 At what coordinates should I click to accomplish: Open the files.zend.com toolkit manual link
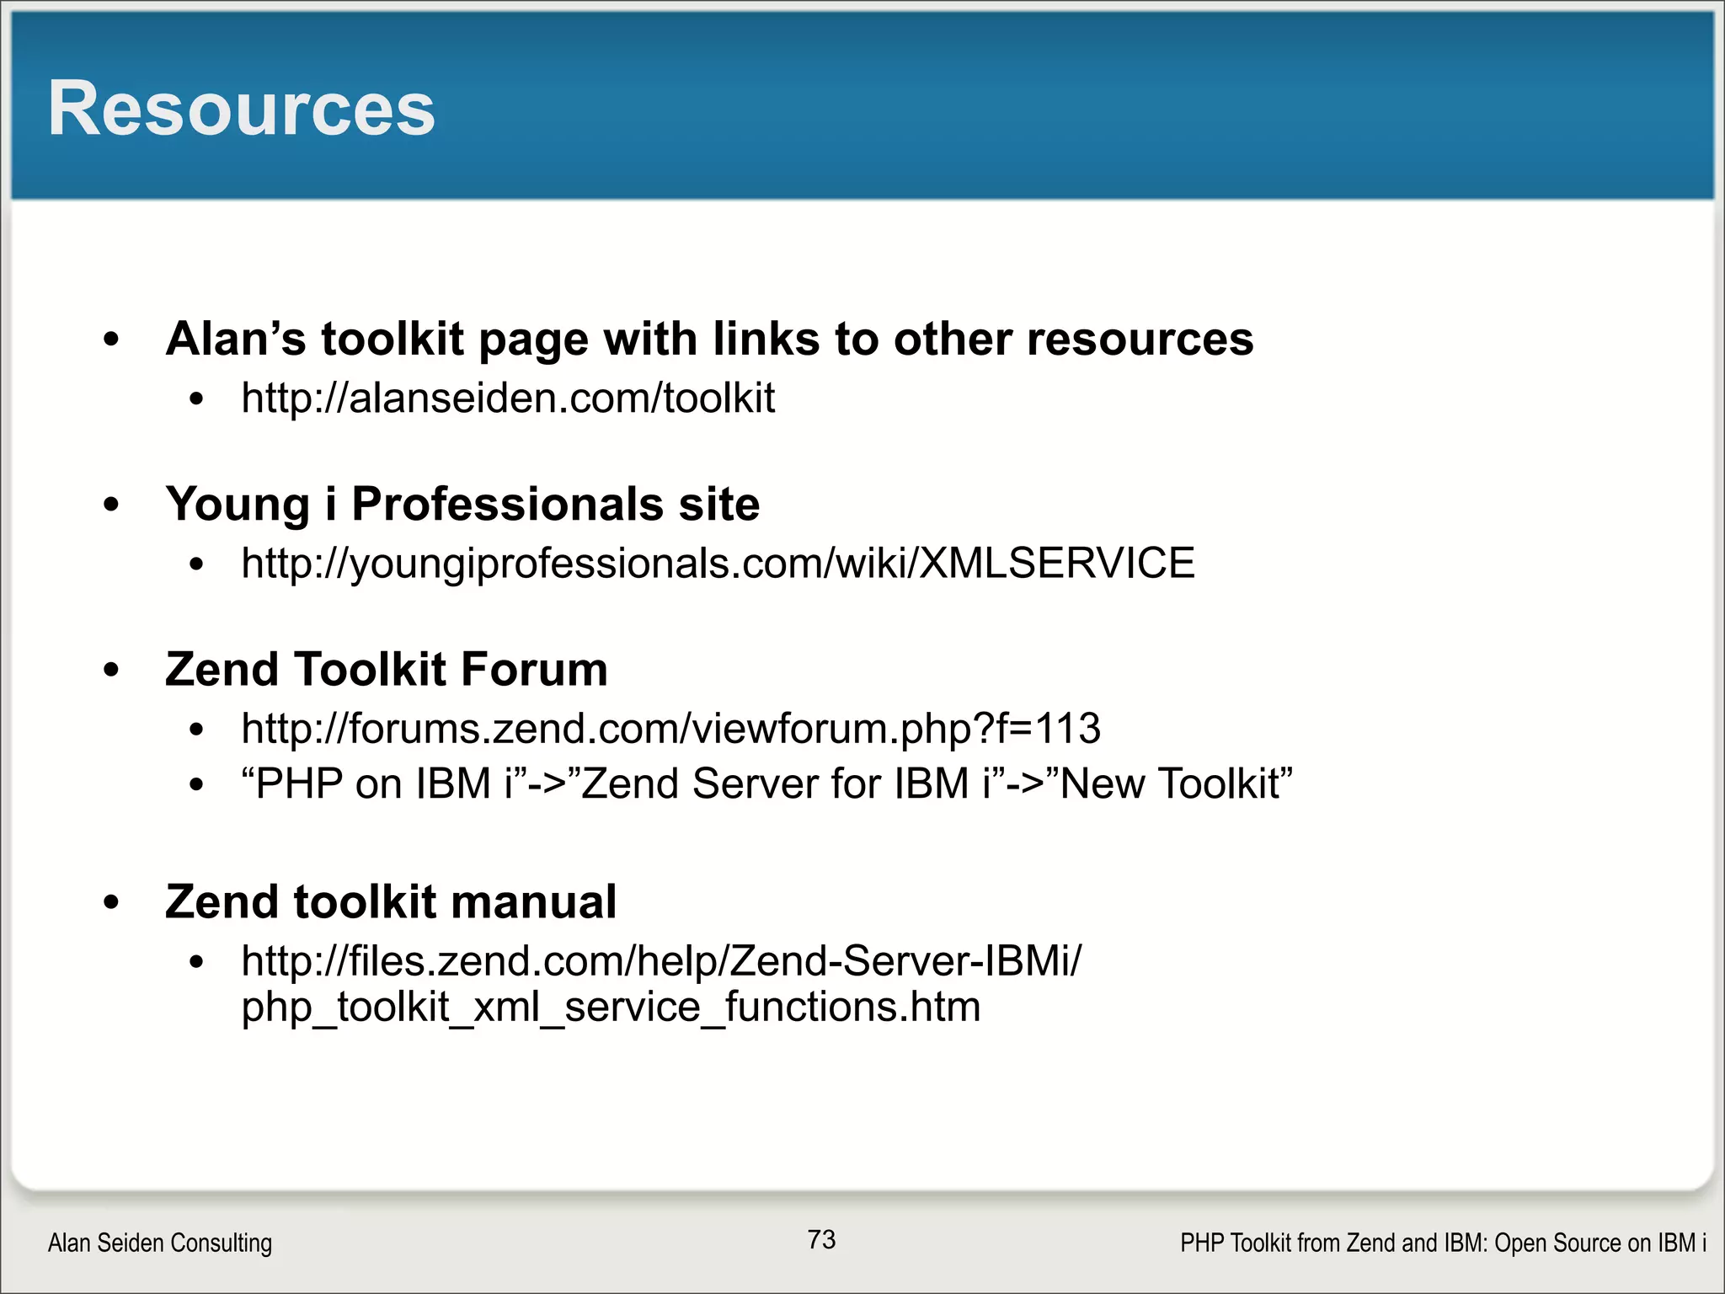pos(661,984)
